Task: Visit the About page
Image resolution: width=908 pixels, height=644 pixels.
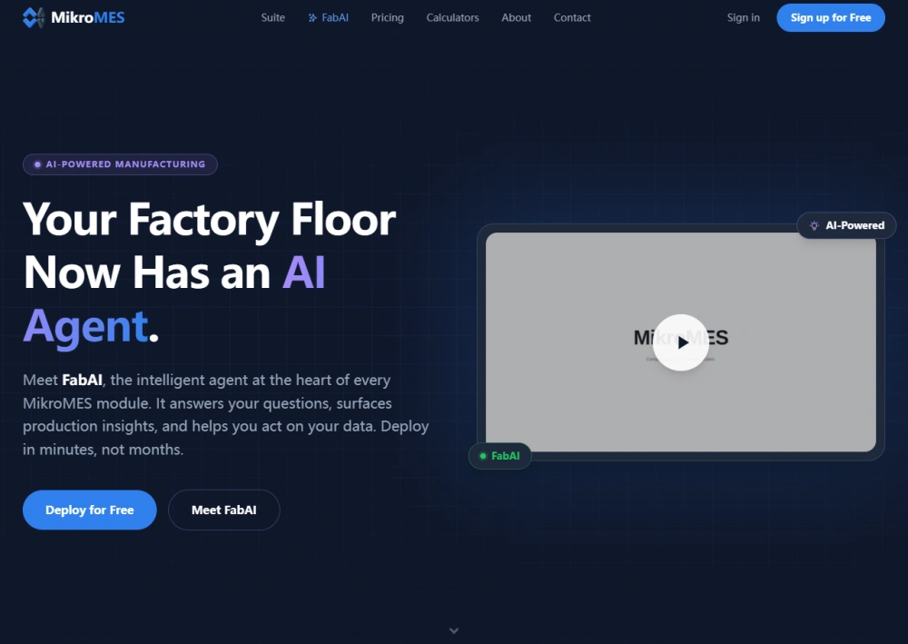Action: (x=517, y=18)
